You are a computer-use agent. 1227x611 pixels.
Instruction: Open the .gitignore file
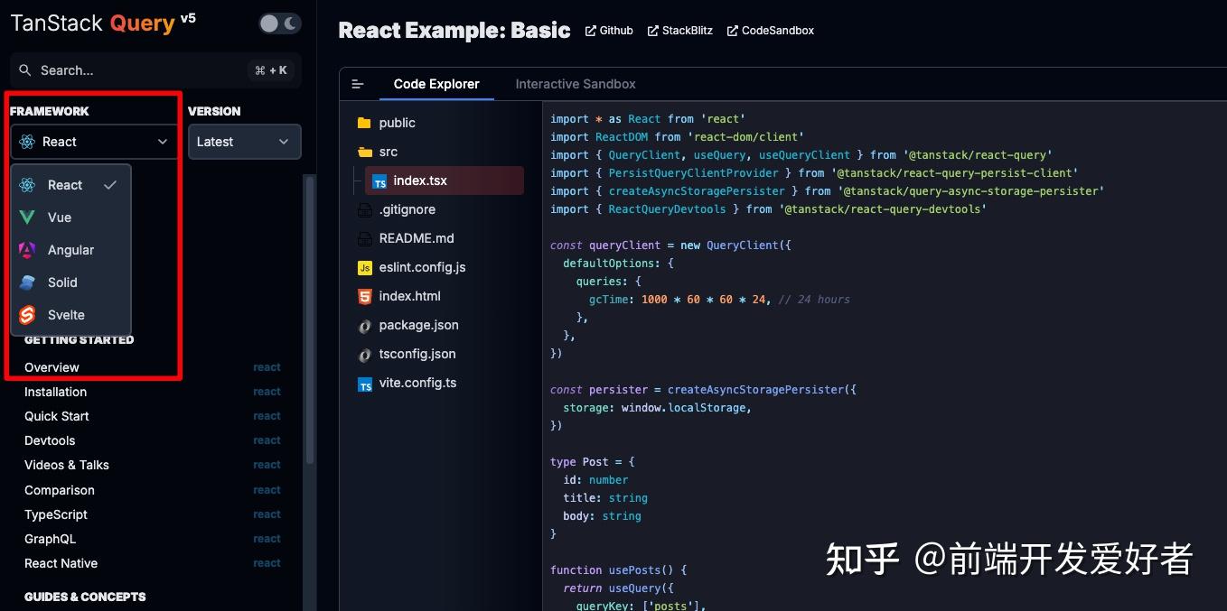[x=407, y=209]
